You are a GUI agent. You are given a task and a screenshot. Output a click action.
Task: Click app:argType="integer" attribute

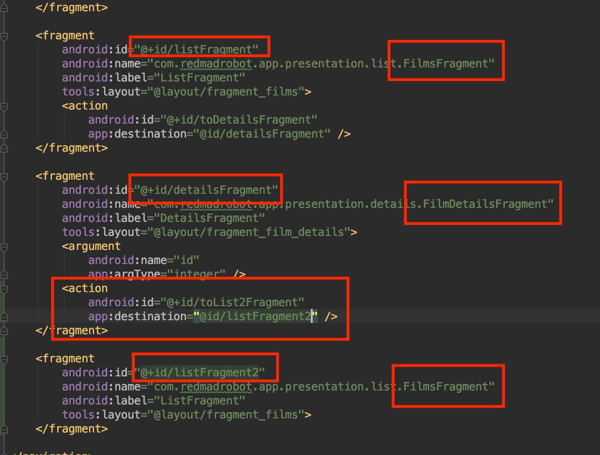pyautogui.click(x=157, y=274)
